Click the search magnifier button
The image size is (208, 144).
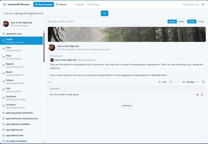[105, 13]
